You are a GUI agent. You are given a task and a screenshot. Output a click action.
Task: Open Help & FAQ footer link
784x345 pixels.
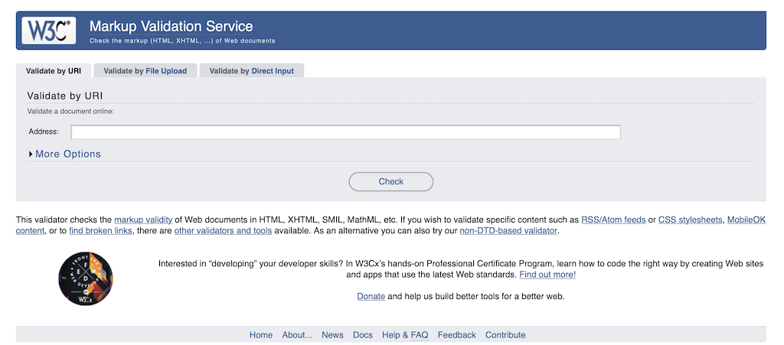(x=405, y=335)
